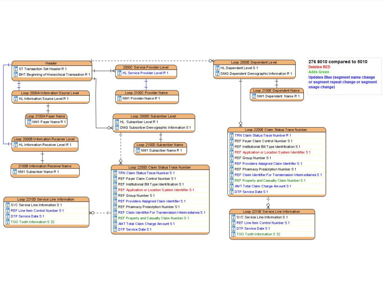Viewport: 385px width, 298px height.
Task: Click REF Line Item Control Number in Loop 2210E
Action: click(x=263, y=223)
